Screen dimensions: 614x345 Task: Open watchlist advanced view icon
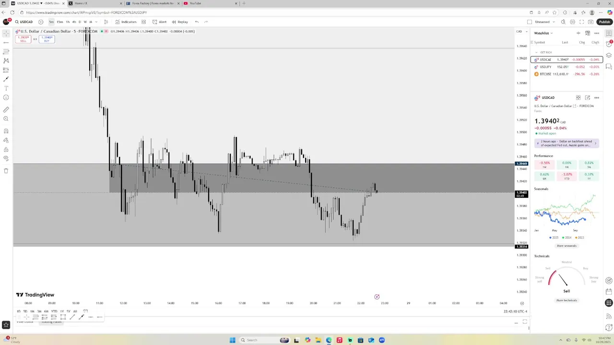(587, 33)
